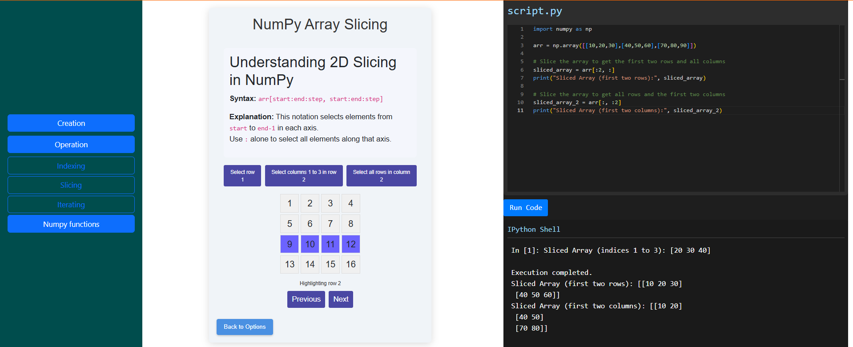This screenshot has height=347, width=853.
Task: Advance with the Next button
Action: point(341,299)
